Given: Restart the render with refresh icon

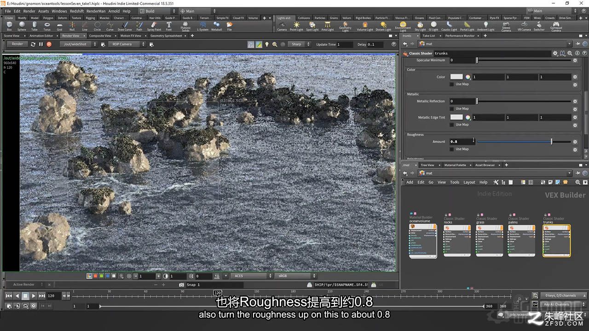Looking at the screenshot, I should click(x=33, y=44).
